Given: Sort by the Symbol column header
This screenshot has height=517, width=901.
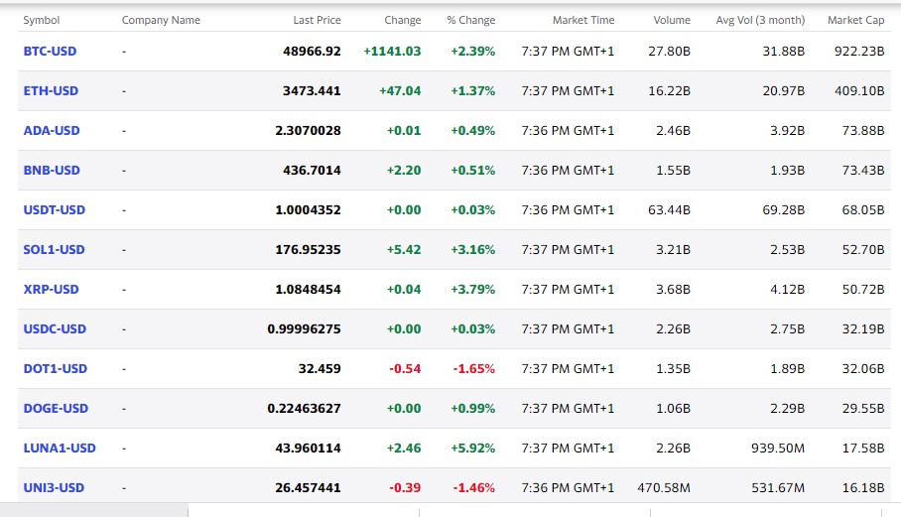Looking at the screenshot, I should (x=42, y=20).
